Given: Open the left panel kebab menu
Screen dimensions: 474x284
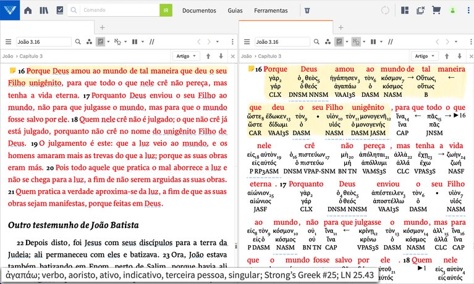Looking at the screenshot, I should pyautogui.click(x=232, y=42).
